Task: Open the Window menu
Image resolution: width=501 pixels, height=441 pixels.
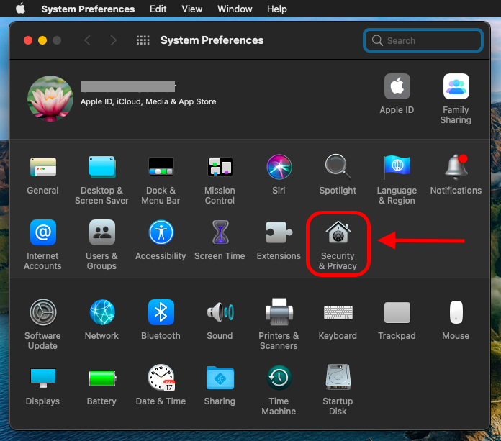Action: point(235,9)
